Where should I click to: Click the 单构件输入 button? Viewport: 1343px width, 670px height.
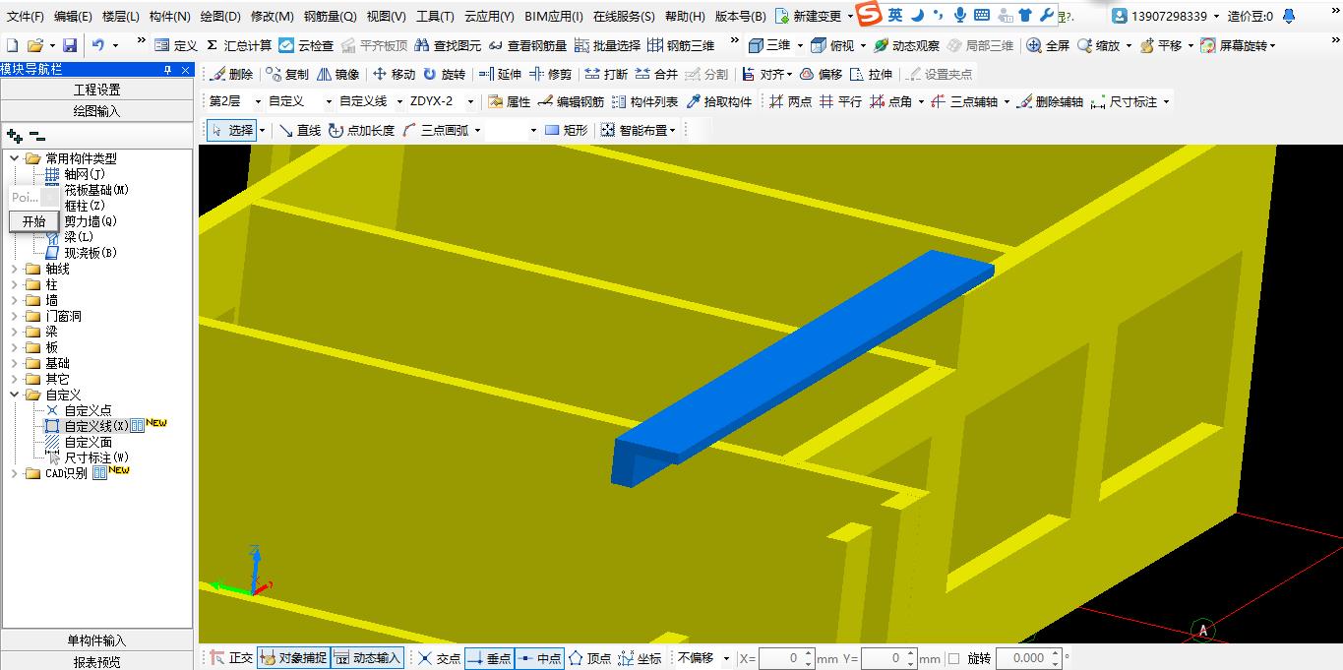(96, 640)
